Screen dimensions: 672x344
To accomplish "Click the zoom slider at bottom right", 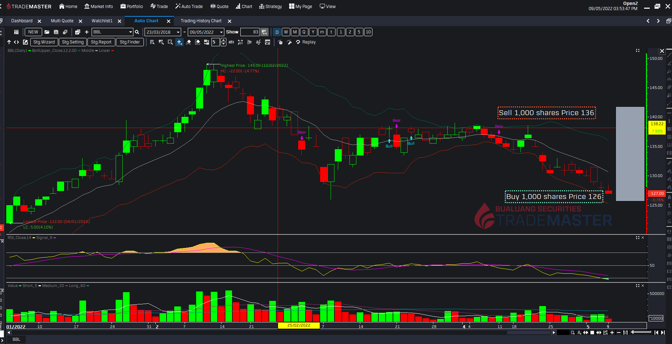I will click(641, 333).
